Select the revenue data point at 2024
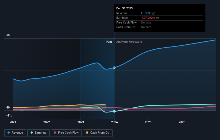 (x=114, y=68)
